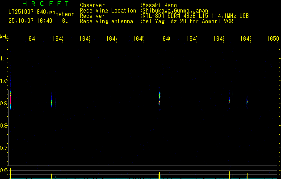The height and width of the screenshot is (179, 281).
Task: Click the 1650 time axis label
Action: tap(273, 39)
